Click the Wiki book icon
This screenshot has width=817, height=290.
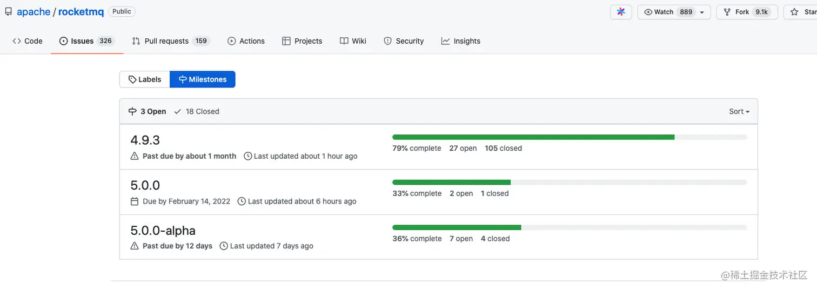[344, 41]
